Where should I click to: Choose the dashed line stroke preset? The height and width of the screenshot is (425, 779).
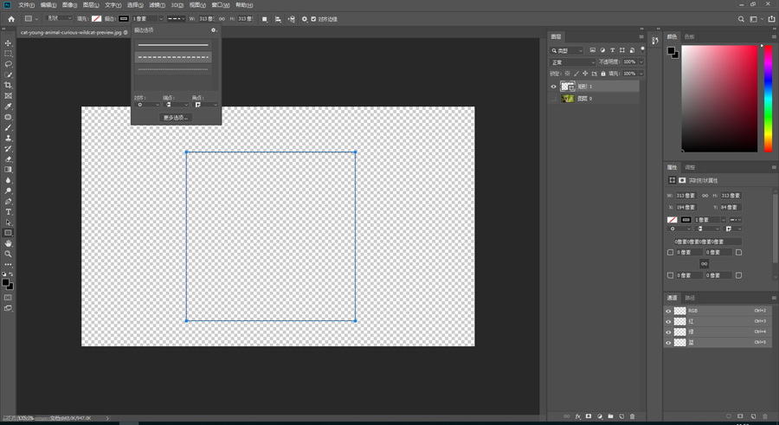tap(173, 57)
